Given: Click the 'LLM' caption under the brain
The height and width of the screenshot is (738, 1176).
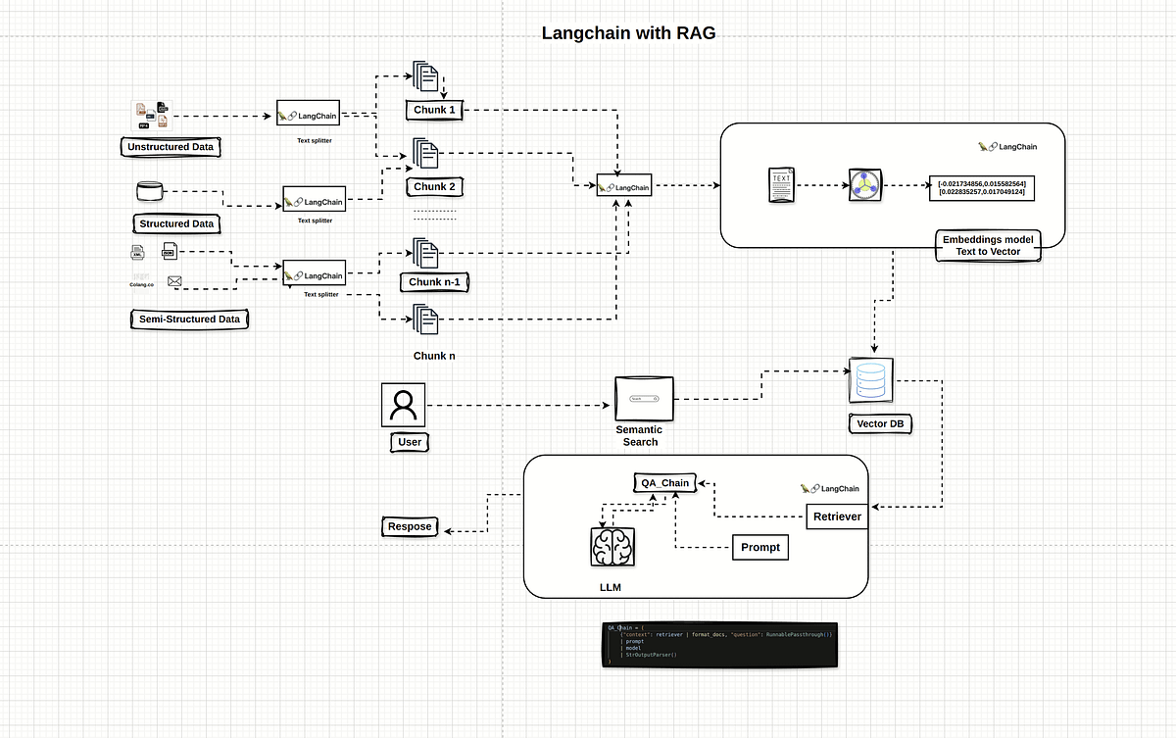Looking at the screenshot, I should pos(612,588).
